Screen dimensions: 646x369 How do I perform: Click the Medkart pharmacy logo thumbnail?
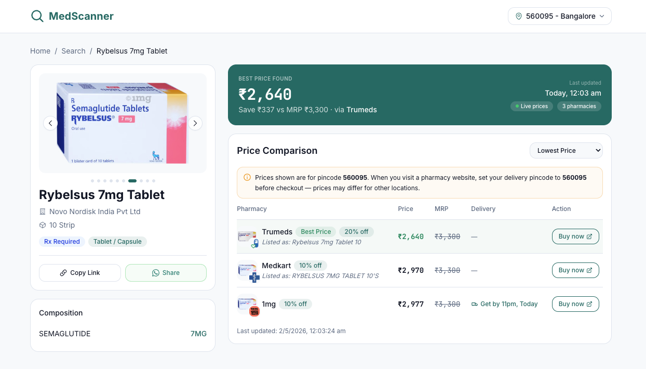tap(248, 271)
